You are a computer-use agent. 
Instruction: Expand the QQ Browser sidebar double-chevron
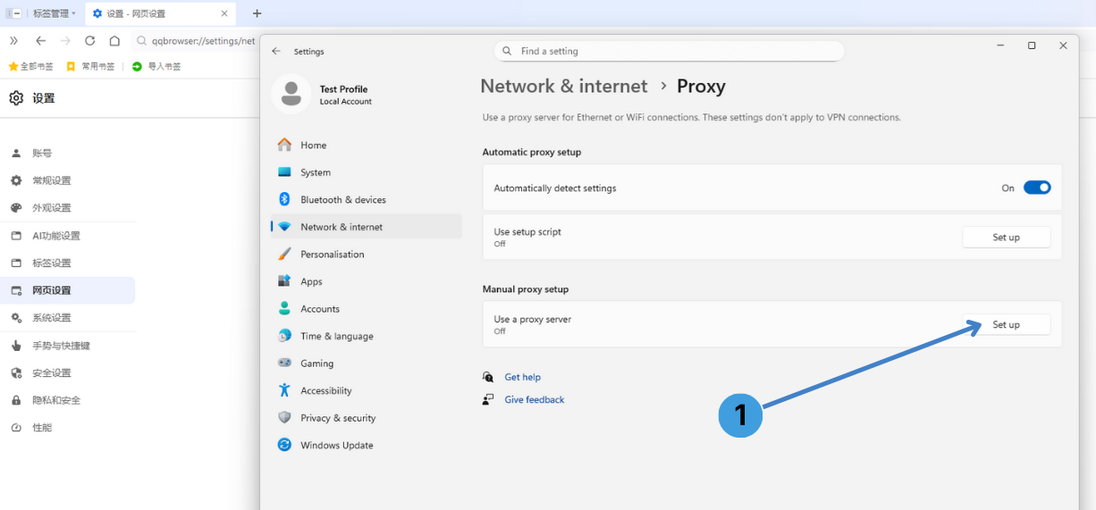point(13,40)
